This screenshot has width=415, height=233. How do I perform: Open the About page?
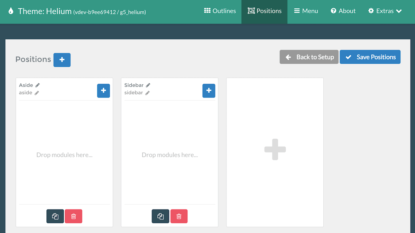[x=343, y=11]
